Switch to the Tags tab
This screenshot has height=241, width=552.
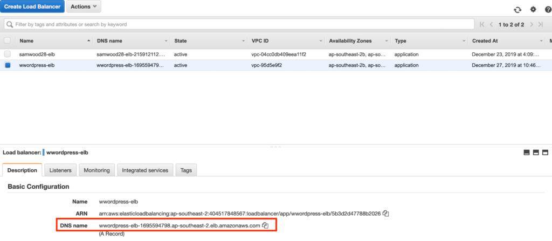click(x=186, y=170)
